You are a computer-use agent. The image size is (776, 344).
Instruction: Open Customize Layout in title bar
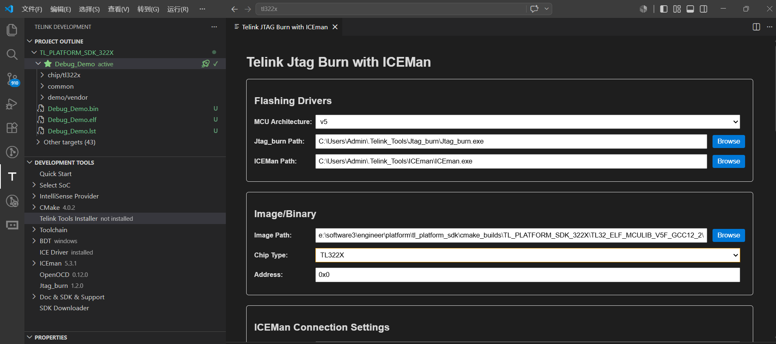click(677, 9)
